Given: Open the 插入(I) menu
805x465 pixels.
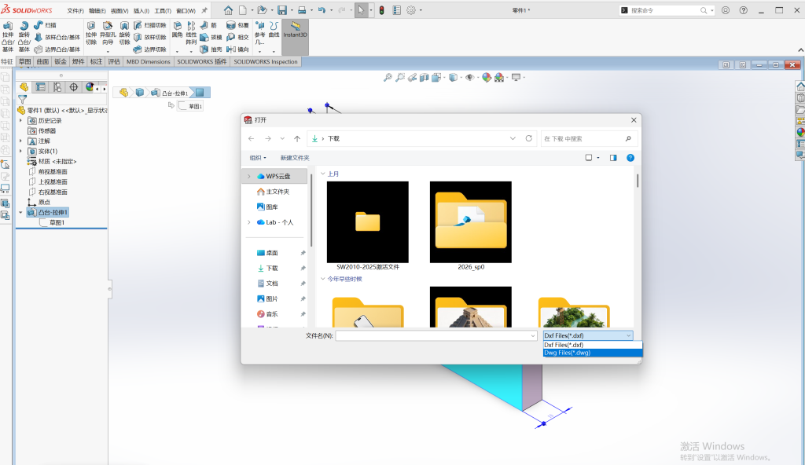Looking at the screenshot, I should pos(142,11).
